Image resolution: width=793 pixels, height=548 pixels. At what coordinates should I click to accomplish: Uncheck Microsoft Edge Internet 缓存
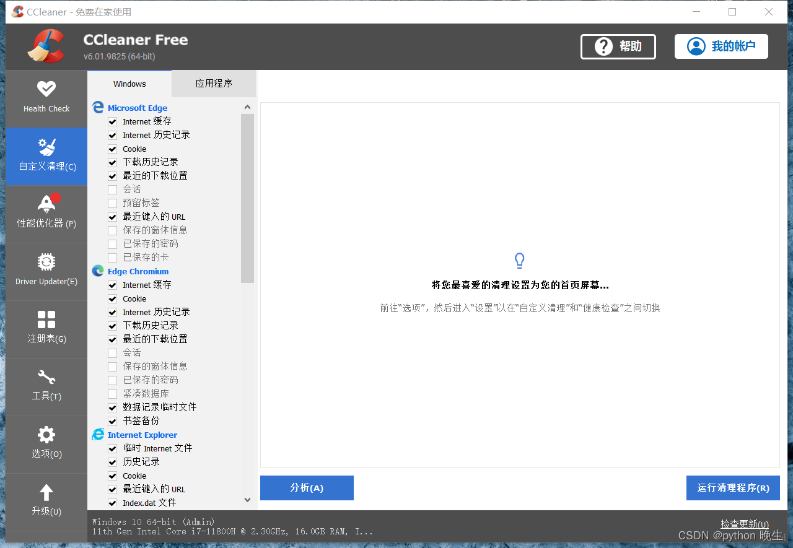(112, 121)
